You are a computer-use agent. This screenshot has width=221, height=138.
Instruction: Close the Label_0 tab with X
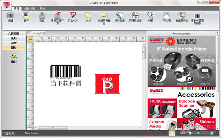[x=44, y=33]
